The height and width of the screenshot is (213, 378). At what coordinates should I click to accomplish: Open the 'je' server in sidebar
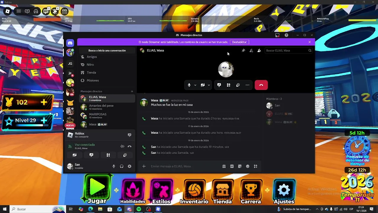tap(70, 73)
